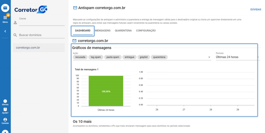The height and width of the screenshot is (133, 265).
Task: Click the envelope icon beside Antispam title
Action: tap(75, 8)
